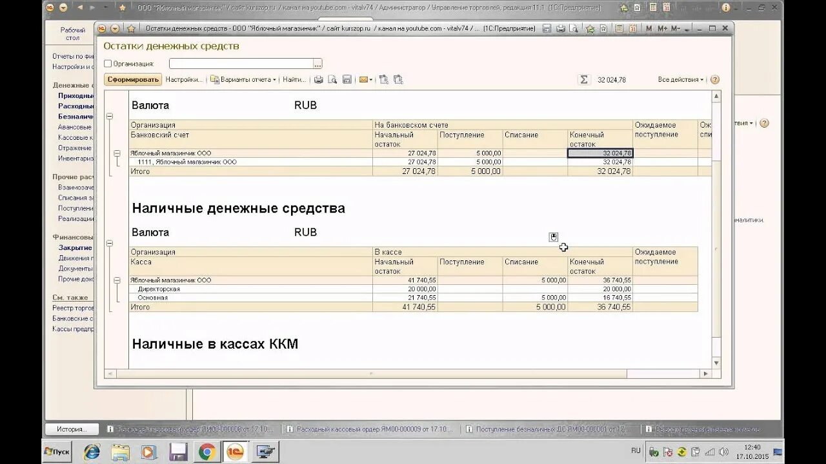This screenshot has width=826, height=464.
Task: Click the star favorites icon left of report title
Action: point(131,29)
